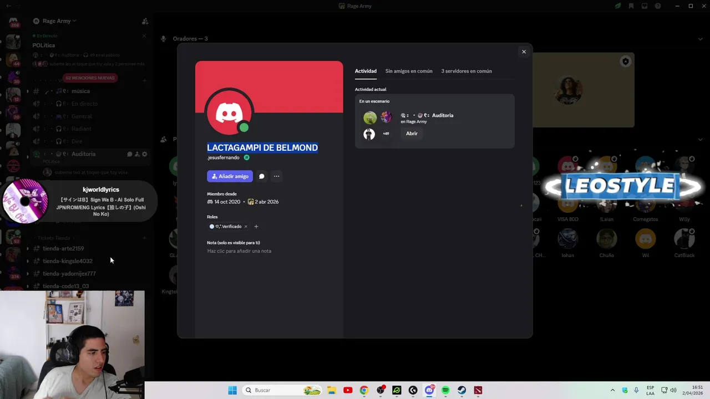Open Logitech G HUB from the taskbar
The height and width of the screenshot is (399, 710).
413,390
